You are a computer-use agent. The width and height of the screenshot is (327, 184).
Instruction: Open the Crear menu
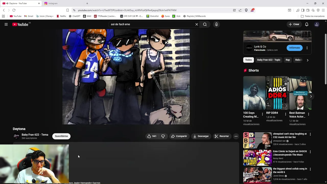[294, 24]
